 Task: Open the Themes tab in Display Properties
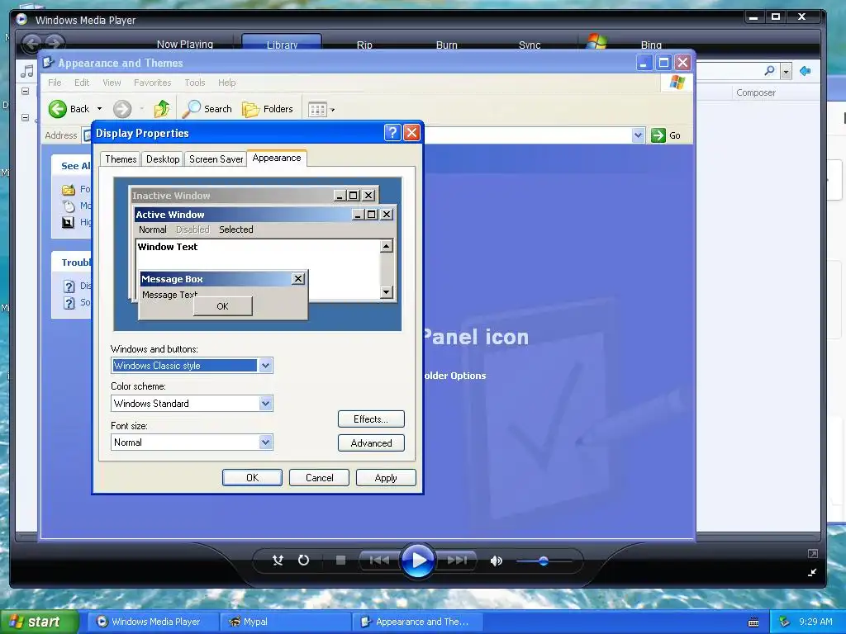pos(121,159)
